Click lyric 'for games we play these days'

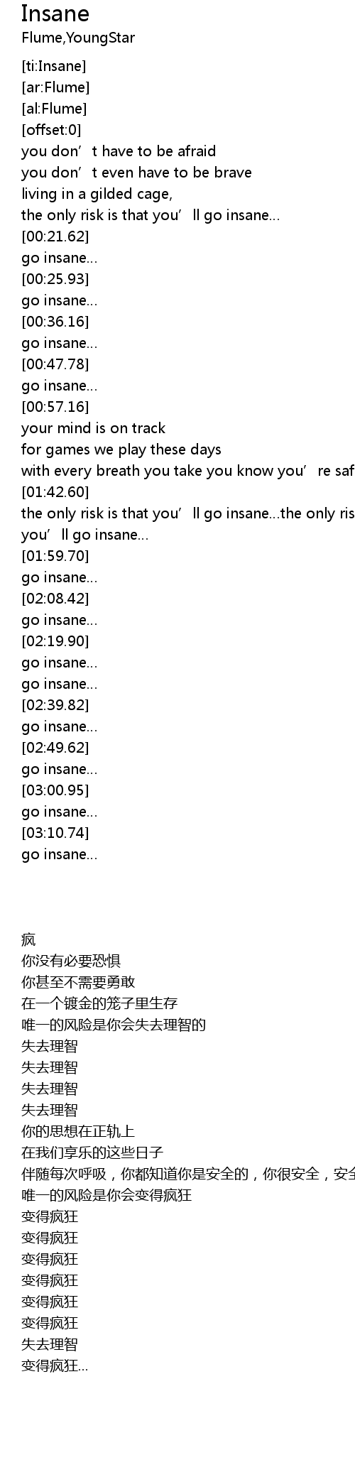(x=121, y=449)
